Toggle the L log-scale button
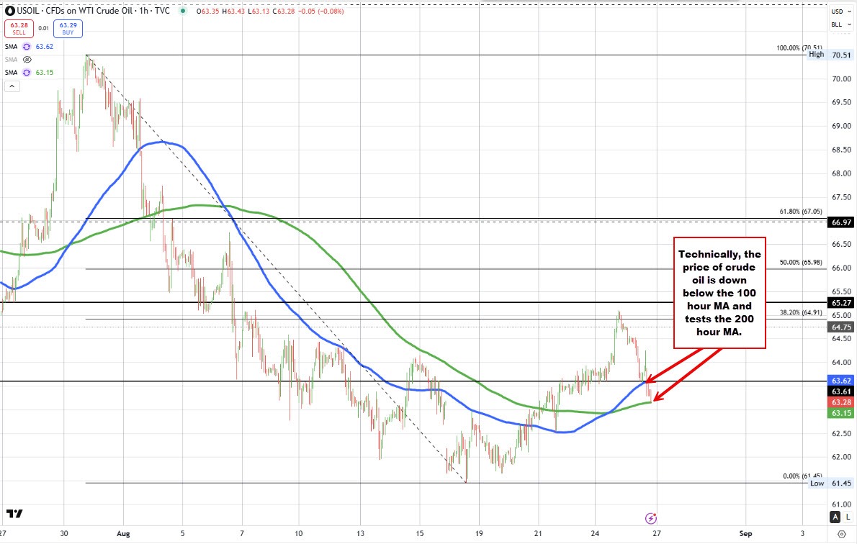857x544 pixels. (848, 517)
